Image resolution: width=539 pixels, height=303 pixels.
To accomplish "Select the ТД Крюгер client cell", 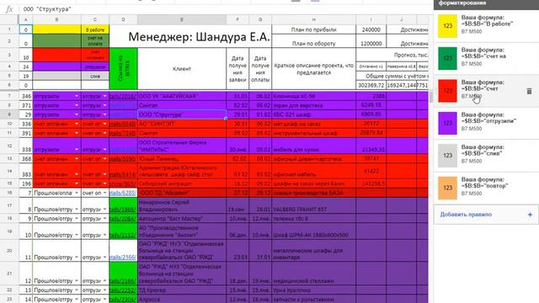I will click(x=182, y=290).
